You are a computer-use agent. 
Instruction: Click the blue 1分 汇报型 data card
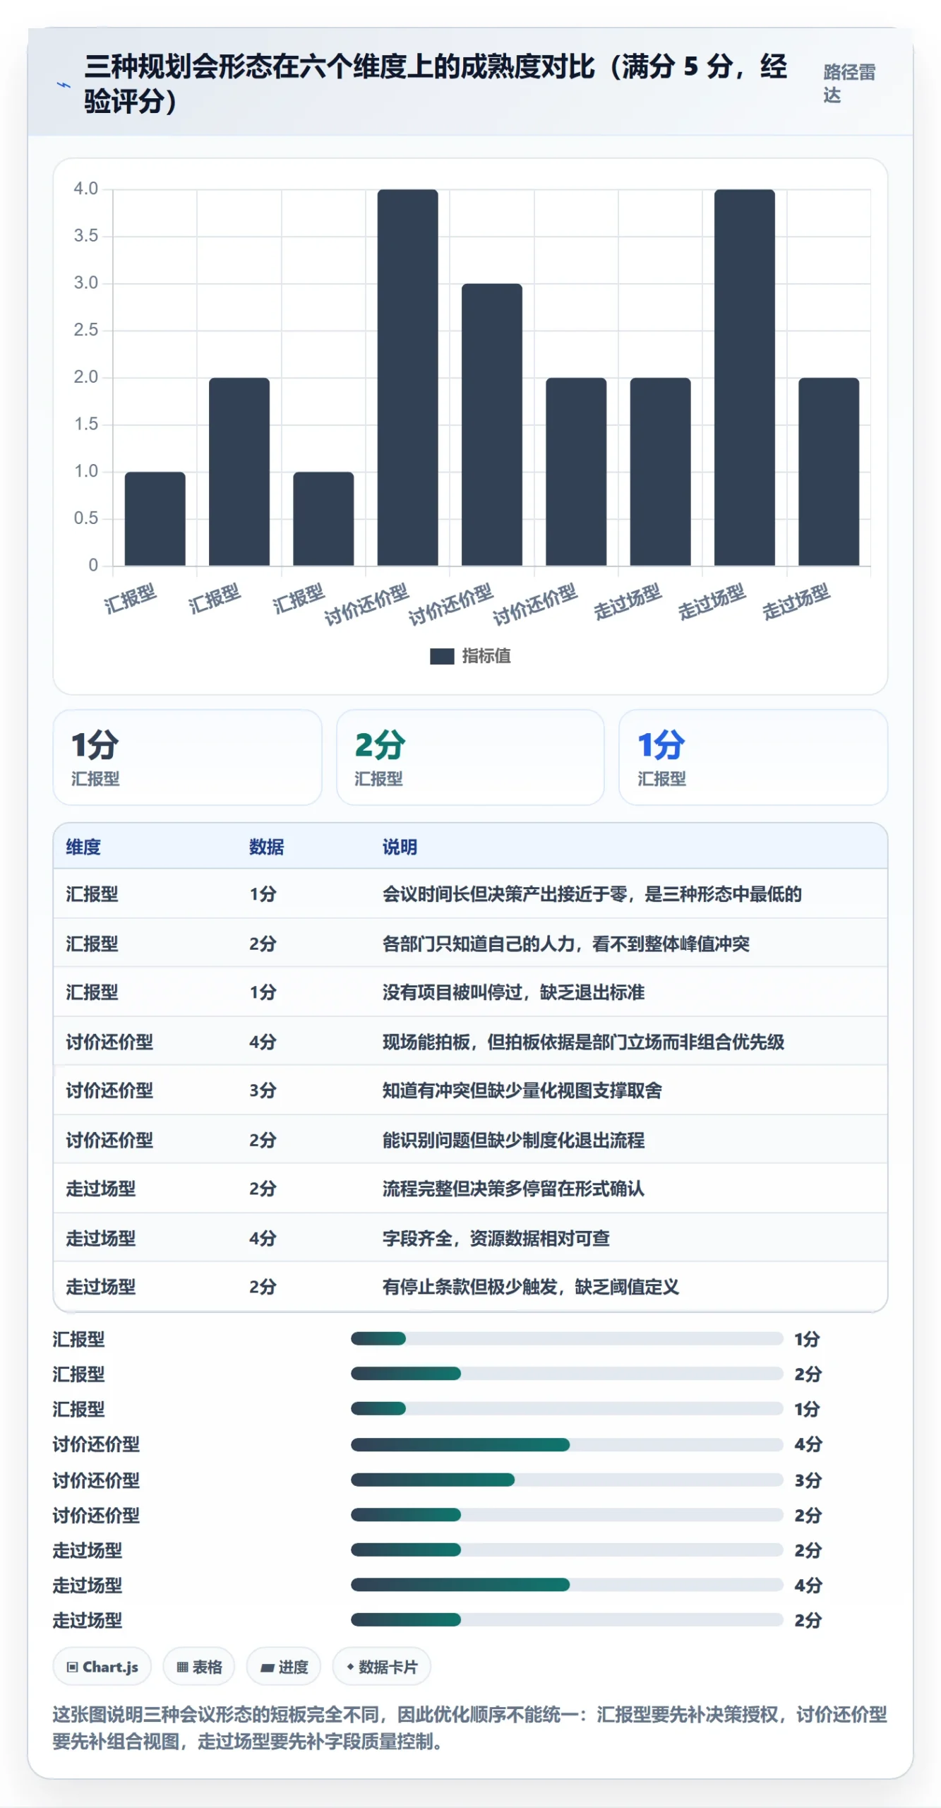753,757
